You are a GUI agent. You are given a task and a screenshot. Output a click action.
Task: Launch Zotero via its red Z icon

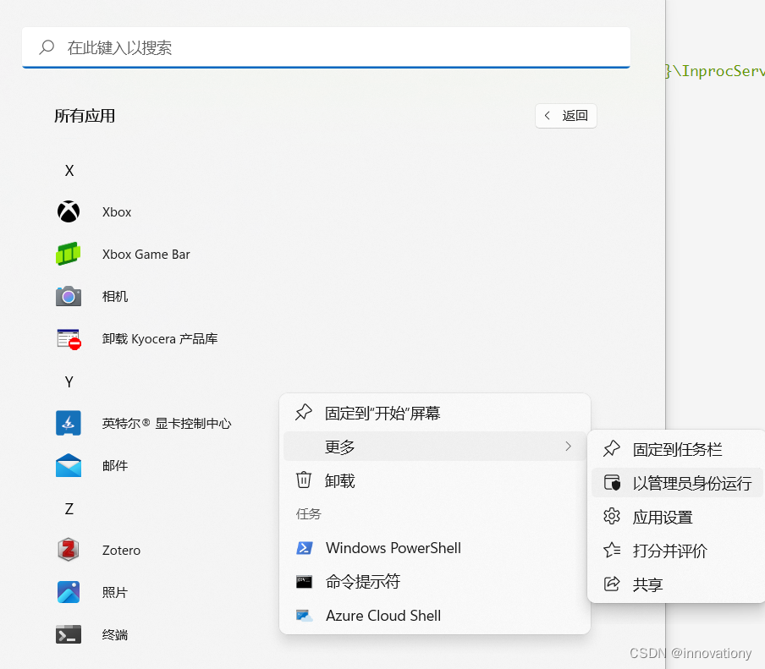pyautogui.click(x=69, y=550)
